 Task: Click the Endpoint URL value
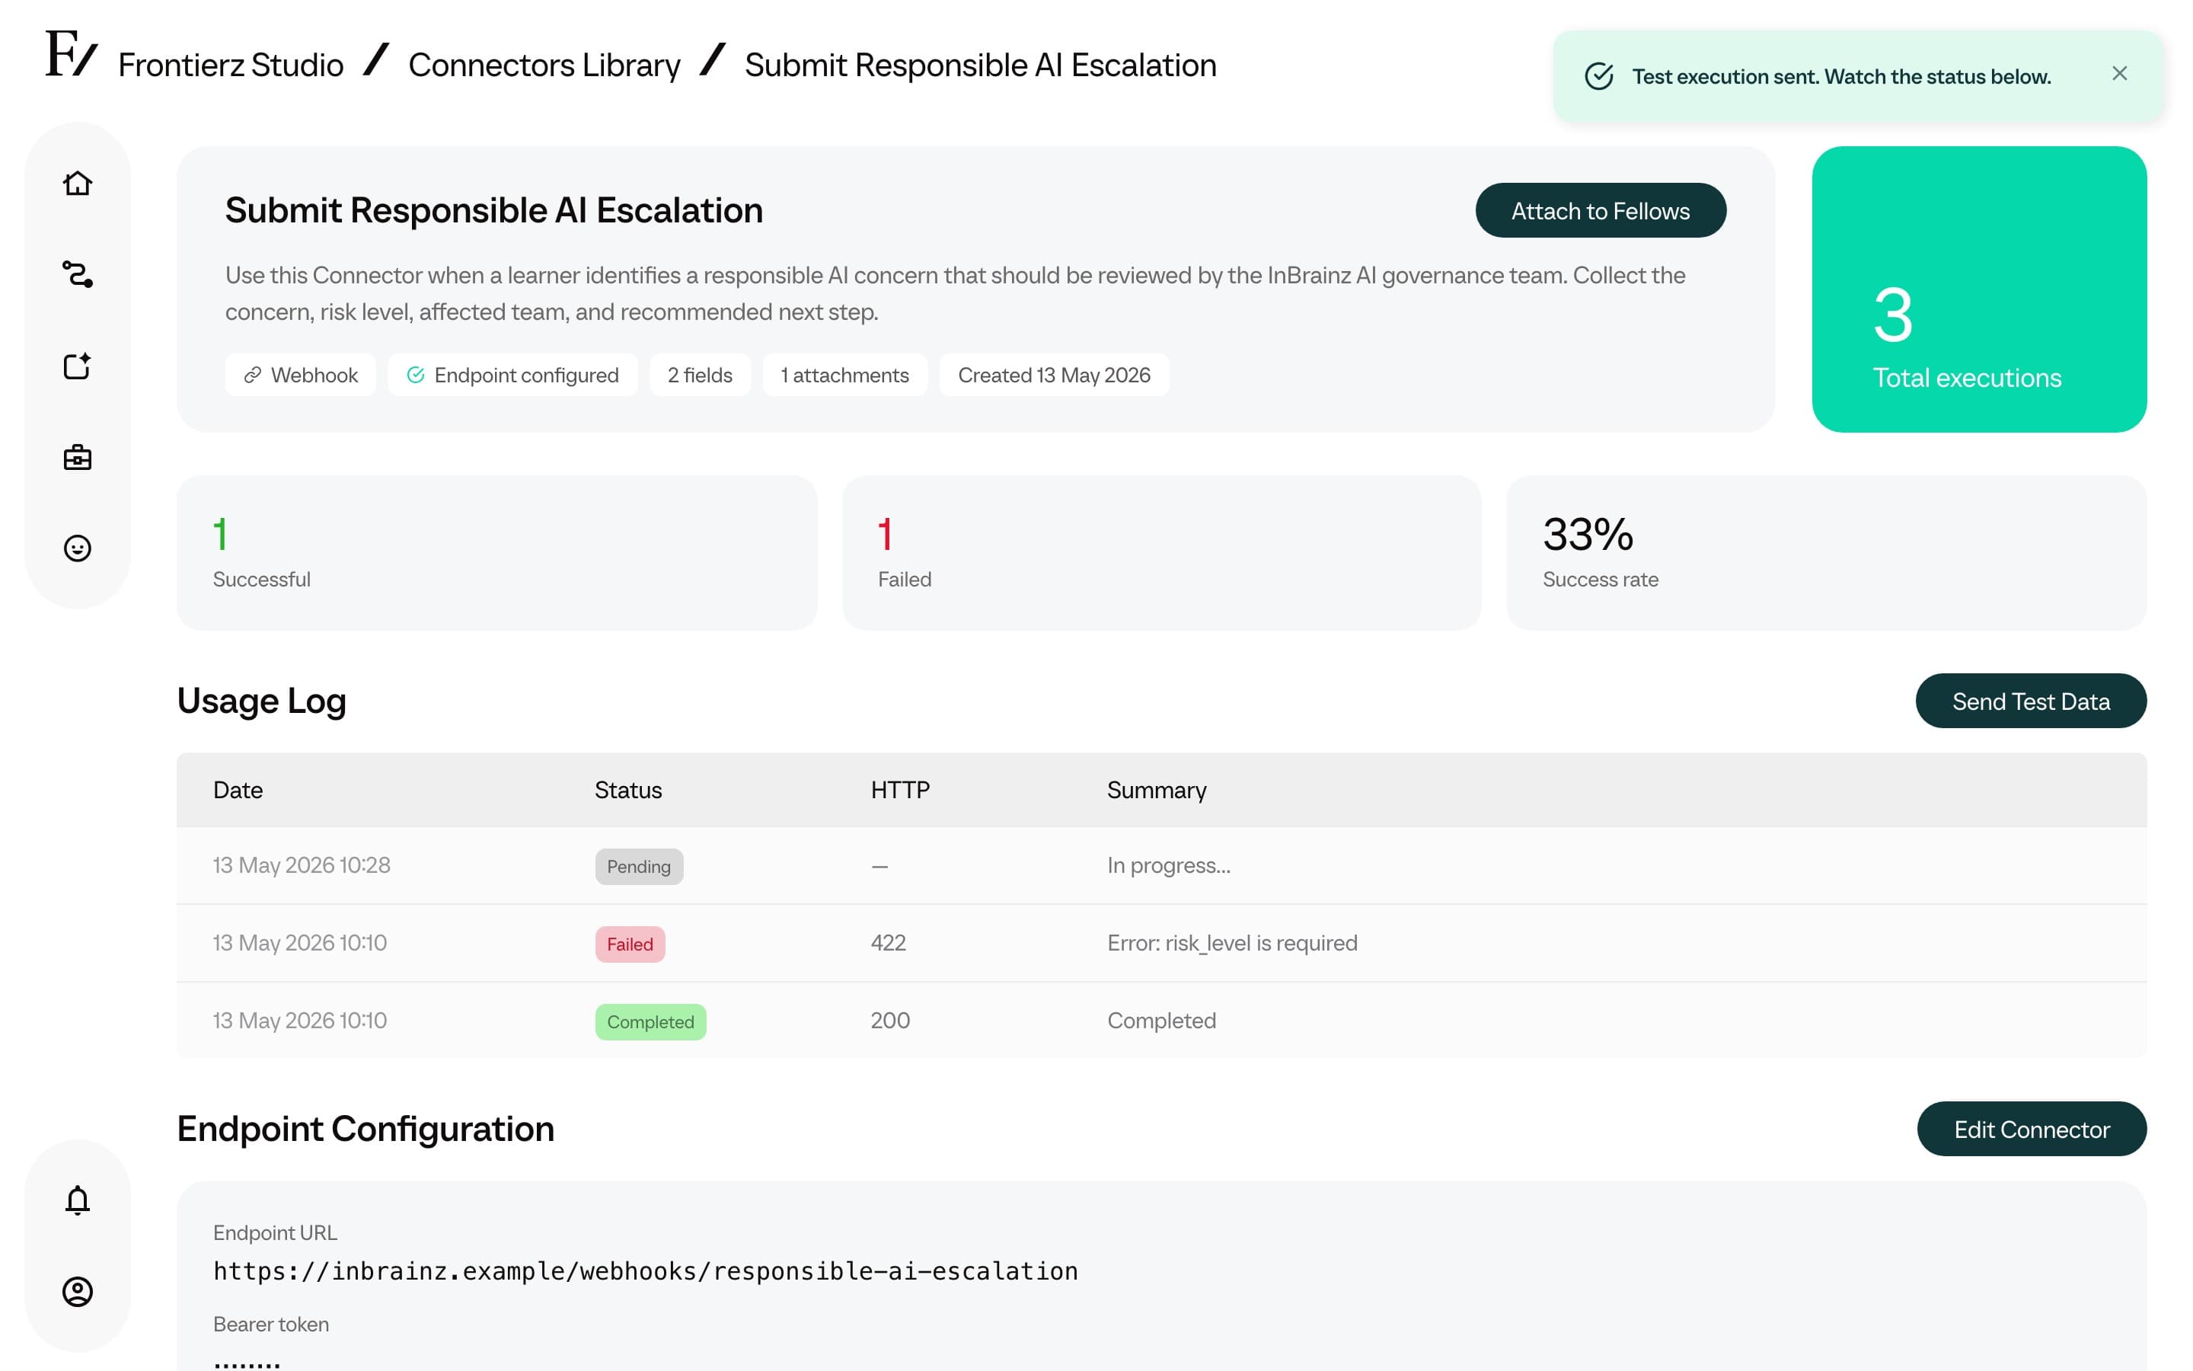pyautogui.click(x=645, y=1270)
